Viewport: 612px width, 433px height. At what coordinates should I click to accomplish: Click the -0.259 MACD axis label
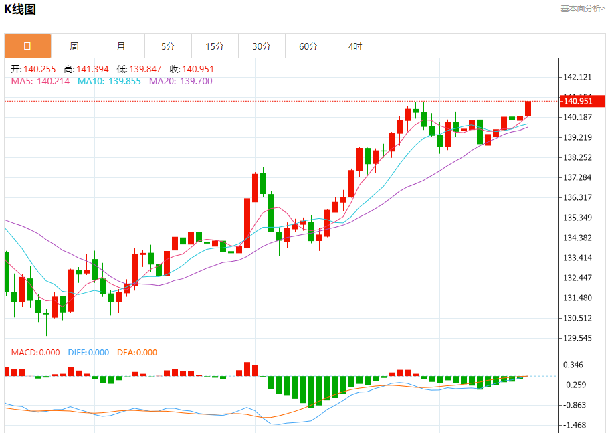pos(575,385)
